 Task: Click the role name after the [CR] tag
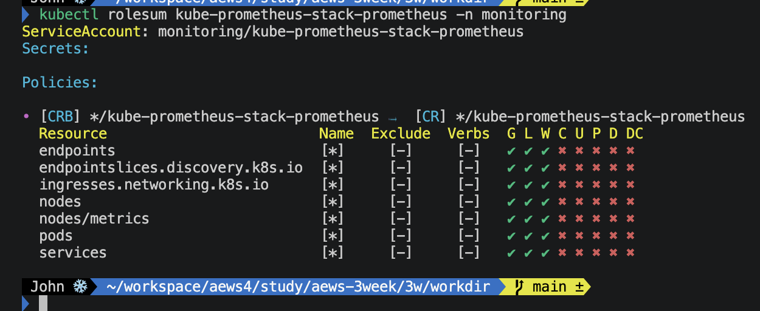click(601, 117)
